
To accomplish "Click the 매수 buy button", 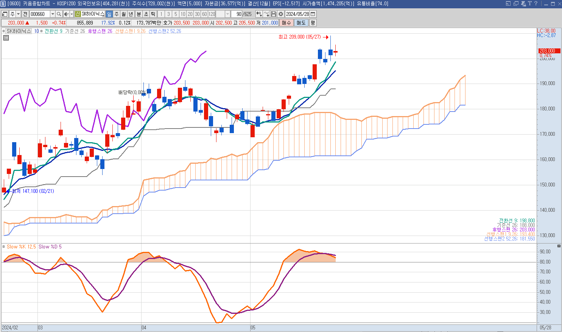I will click(286, 23).
